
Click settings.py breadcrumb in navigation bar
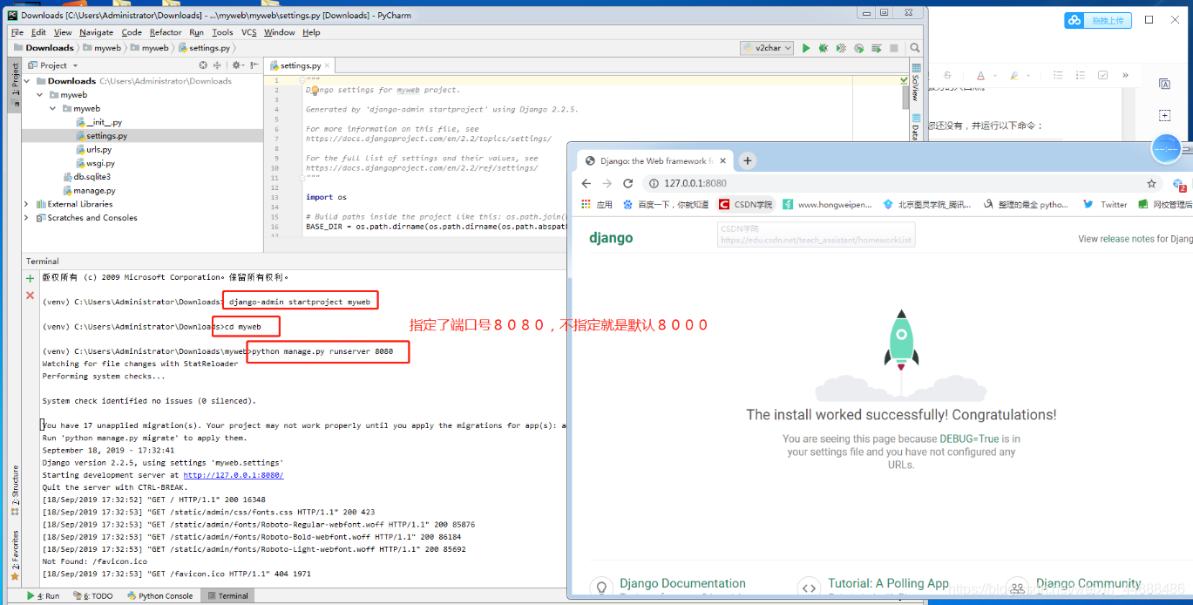tap(205, 48)
